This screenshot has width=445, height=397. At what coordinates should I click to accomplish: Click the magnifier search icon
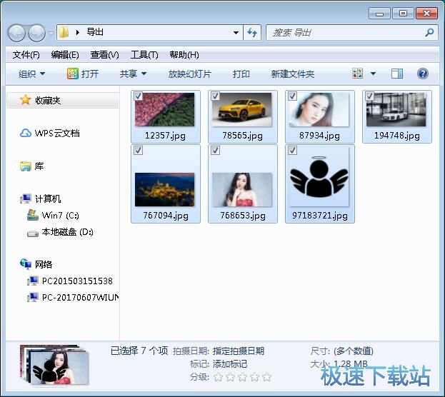coord(429,33)
